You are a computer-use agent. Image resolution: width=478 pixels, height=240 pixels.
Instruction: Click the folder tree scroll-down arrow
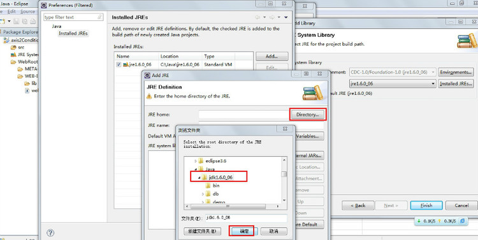coord(284,201)
